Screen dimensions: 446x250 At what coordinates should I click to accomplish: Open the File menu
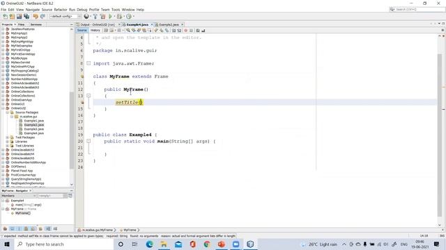[3, 10]
